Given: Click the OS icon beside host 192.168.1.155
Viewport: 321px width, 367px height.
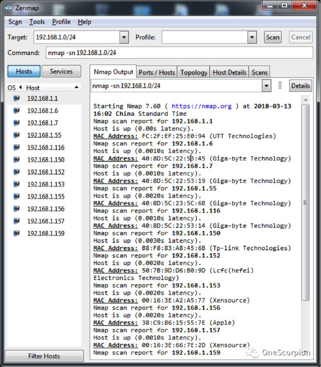Looking at the screenshot, I should click(16, 196).
